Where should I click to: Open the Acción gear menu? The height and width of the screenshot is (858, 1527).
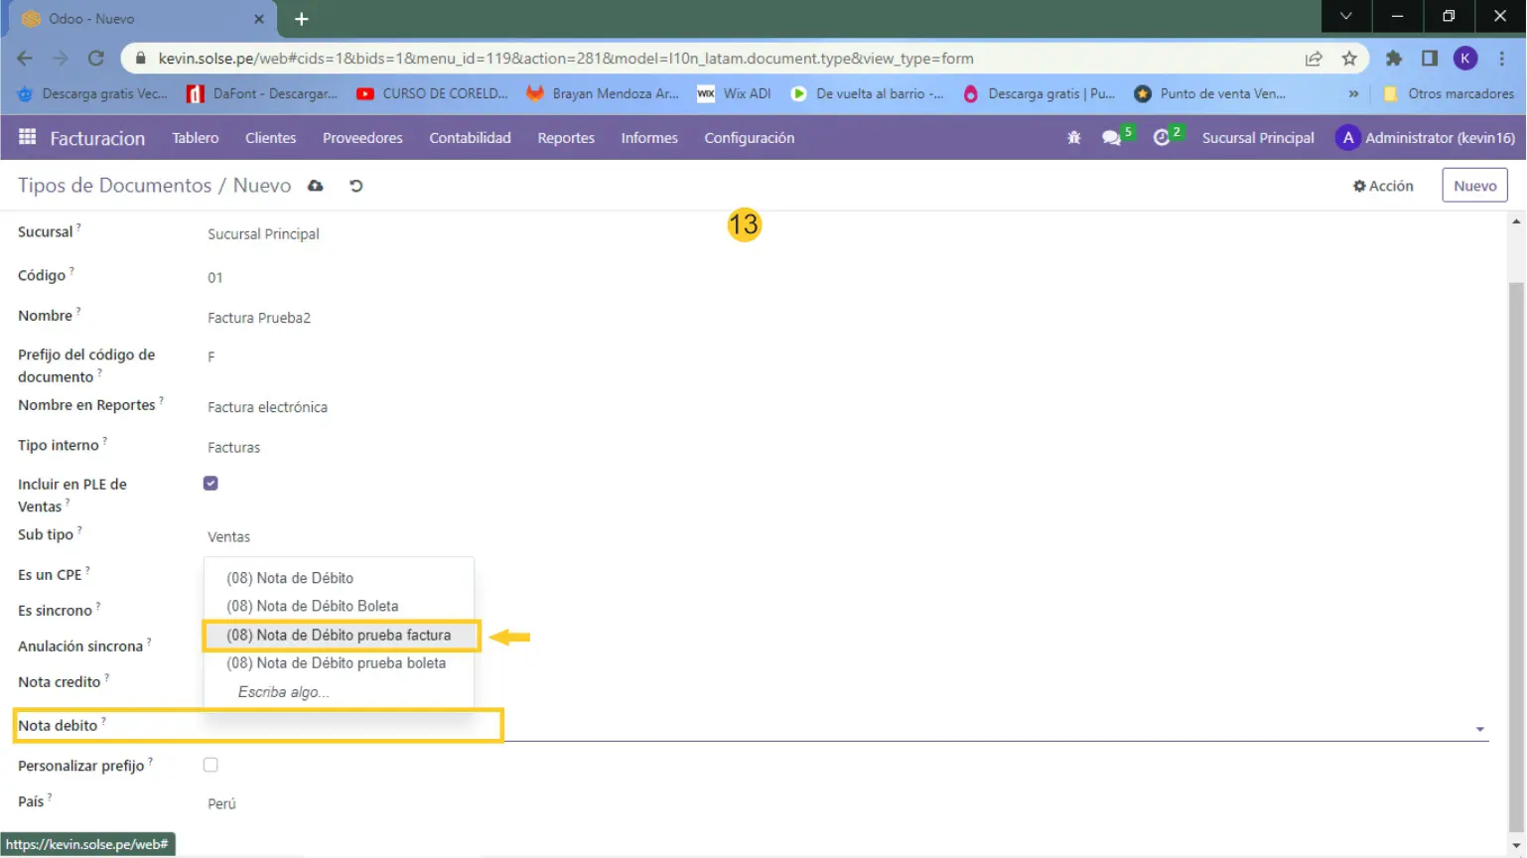pos(1382,186)
